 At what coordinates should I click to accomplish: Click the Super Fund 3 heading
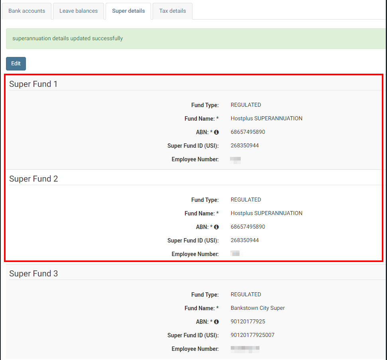33,274
